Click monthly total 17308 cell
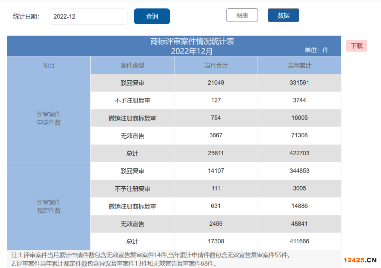 click(x=216, y=241)
